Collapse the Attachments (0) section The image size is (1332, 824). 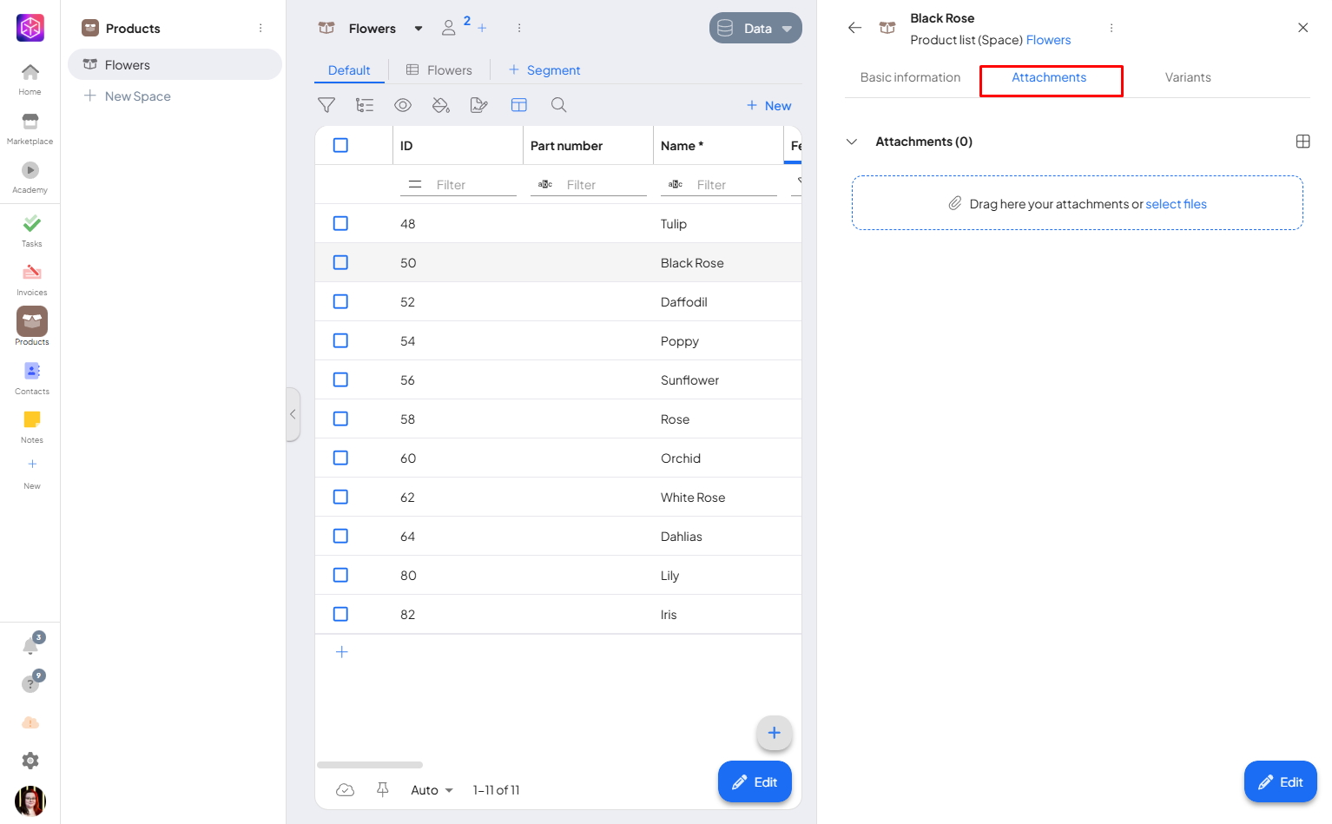click(853, 142)
